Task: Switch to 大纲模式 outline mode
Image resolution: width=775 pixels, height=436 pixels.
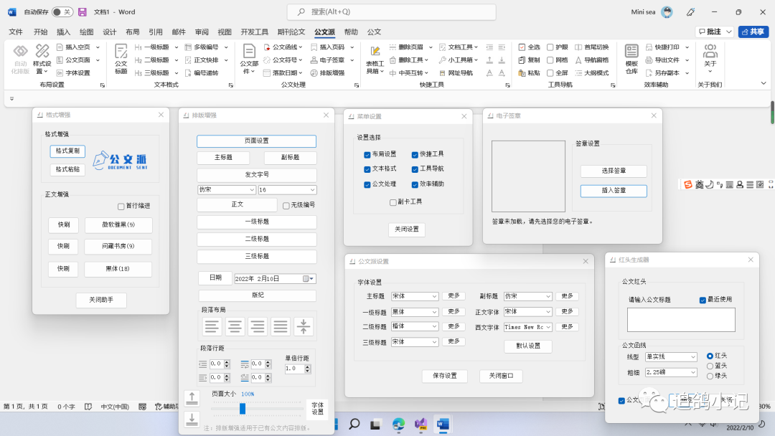Action: tap(591, 72)
